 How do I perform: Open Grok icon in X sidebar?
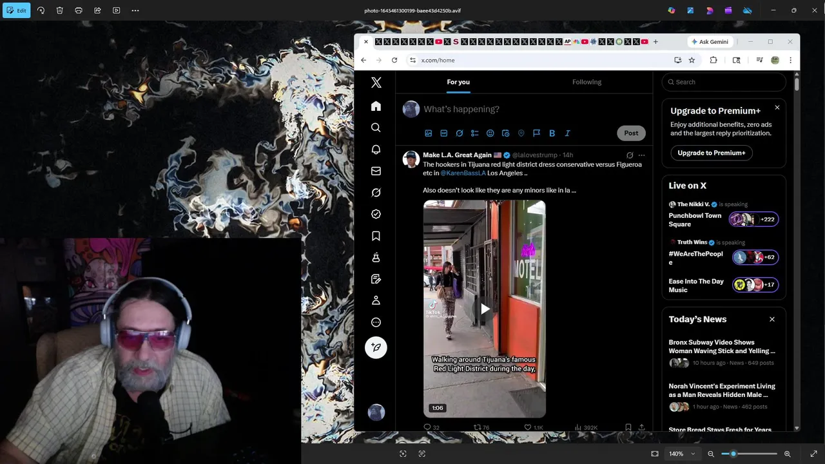coord(376,193)
